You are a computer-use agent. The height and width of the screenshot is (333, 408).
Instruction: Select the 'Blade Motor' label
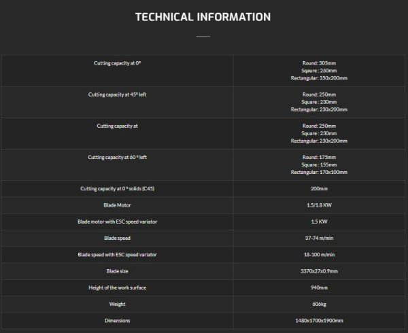[118, 205]
